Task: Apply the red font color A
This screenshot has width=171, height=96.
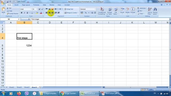Action: point(41,13)
